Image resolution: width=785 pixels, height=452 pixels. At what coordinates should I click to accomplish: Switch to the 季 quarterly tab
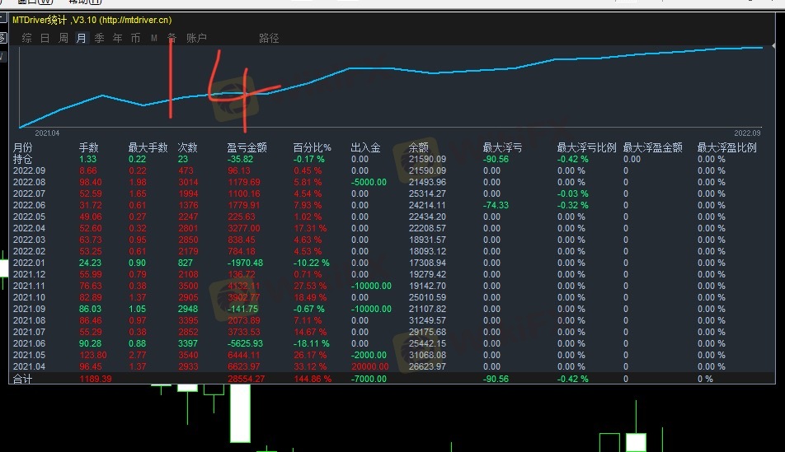click(99, 38)
